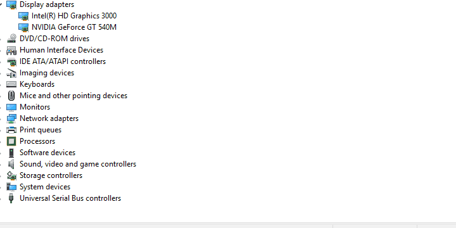
Task: Select the NVIDIA GeForce GT 540M entry
Action: click(x=74, y=27)
